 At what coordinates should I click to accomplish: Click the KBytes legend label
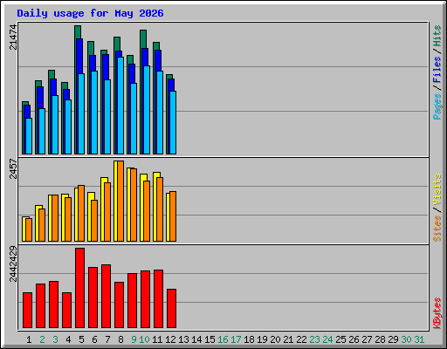[x=437, y=313]
